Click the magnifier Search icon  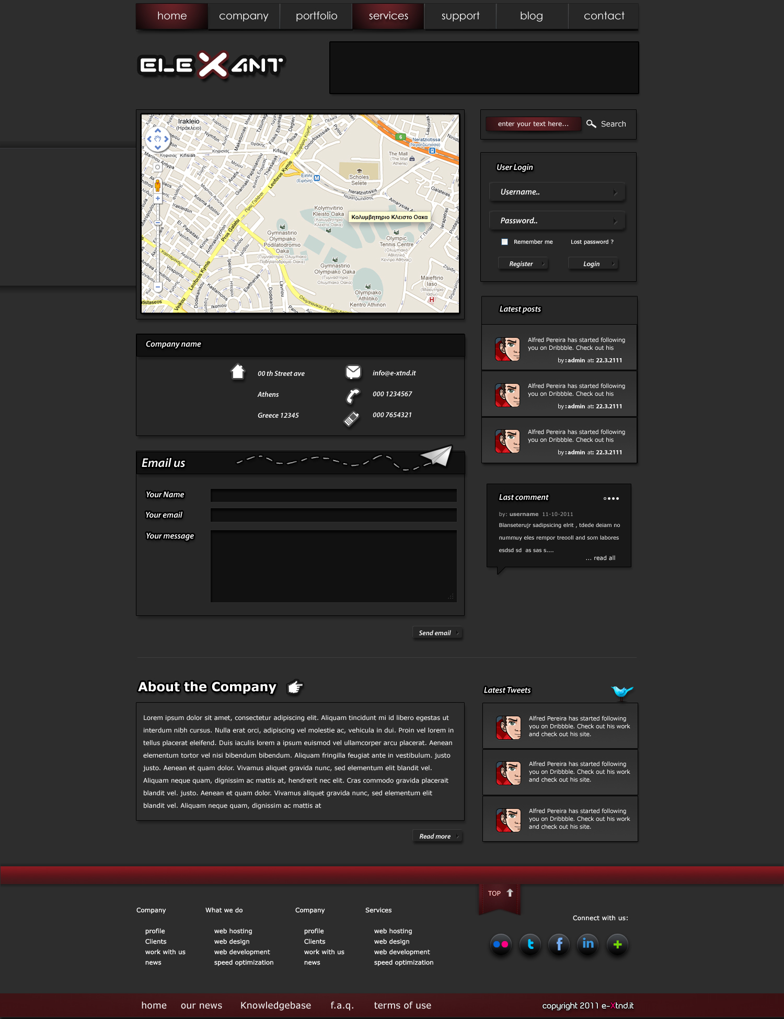click(591, 124)
